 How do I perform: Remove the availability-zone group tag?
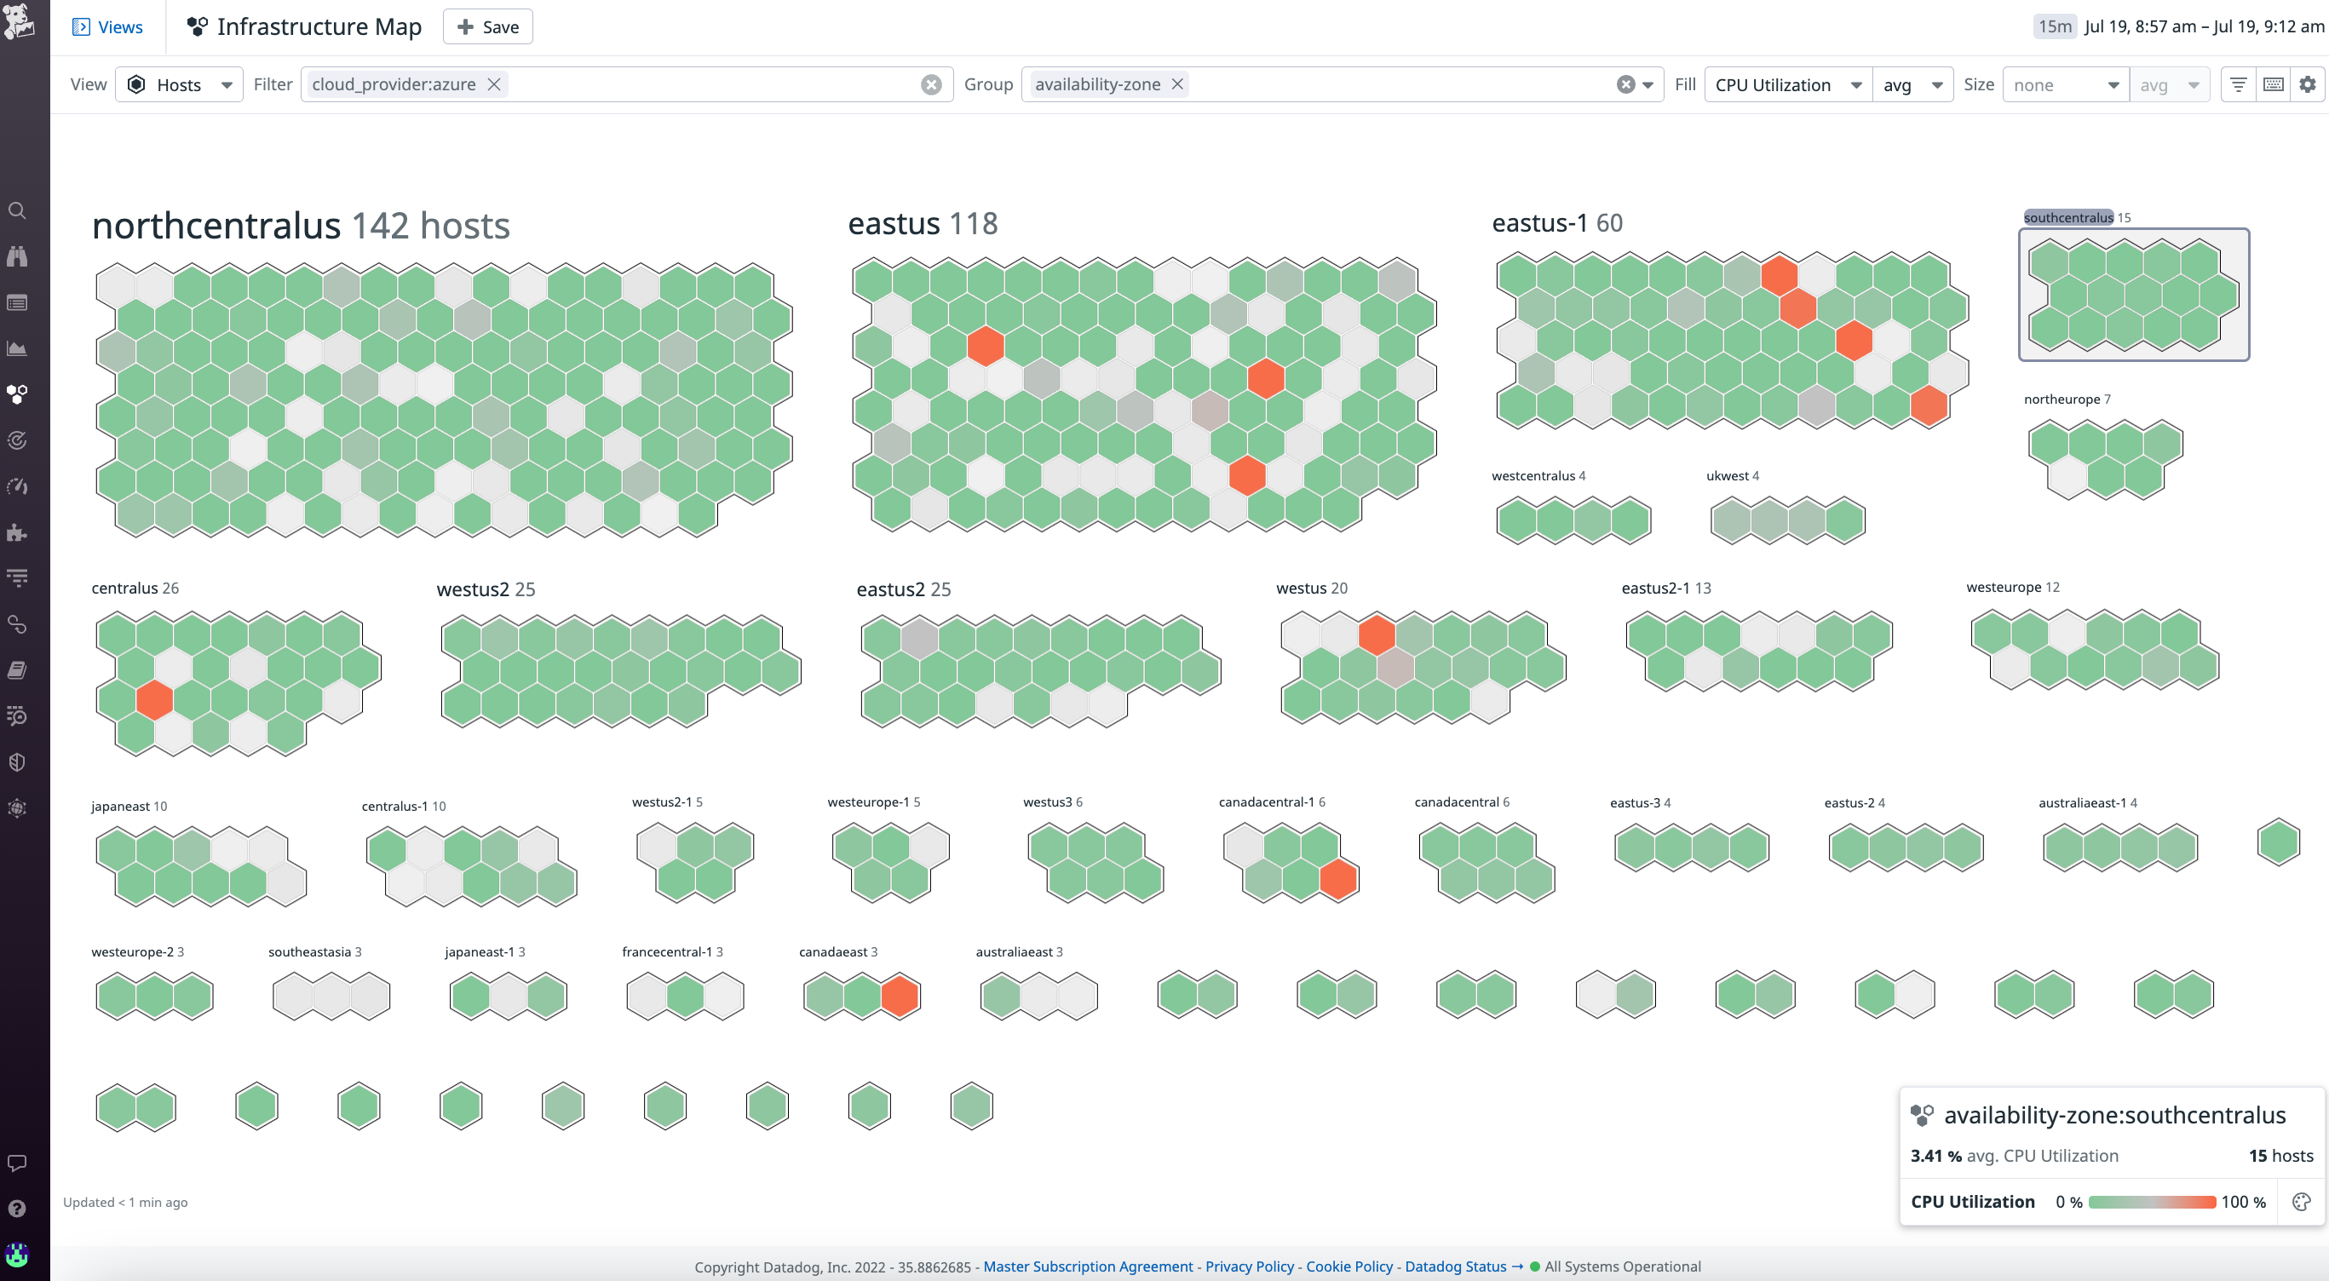[x=1177, y=84]
